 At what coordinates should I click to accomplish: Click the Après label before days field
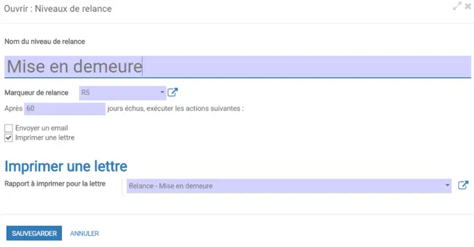point(14,108)
